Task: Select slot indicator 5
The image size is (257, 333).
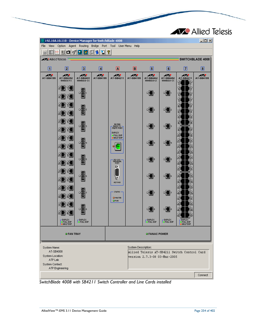Action: (152, 68)
